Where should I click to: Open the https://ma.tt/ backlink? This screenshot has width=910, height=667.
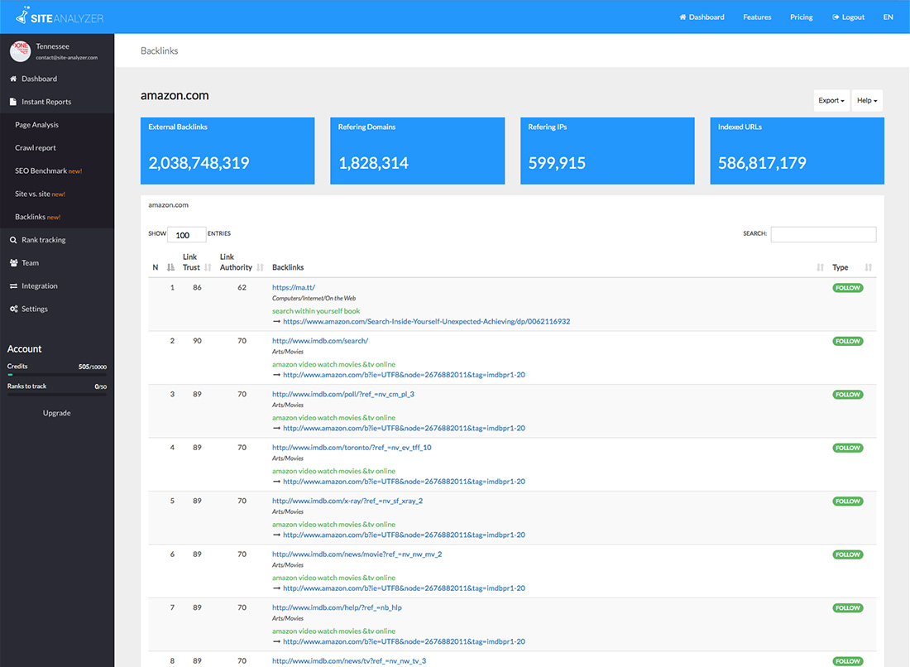click(294, 287)
